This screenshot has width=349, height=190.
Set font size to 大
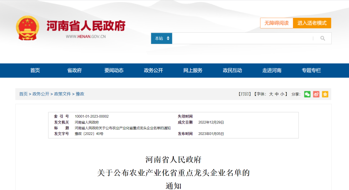point(271,94)
